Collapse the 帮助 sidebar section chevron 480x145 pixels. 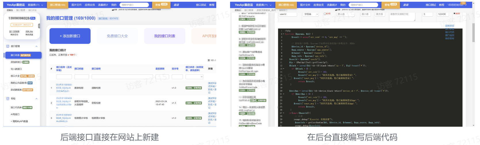37,99
